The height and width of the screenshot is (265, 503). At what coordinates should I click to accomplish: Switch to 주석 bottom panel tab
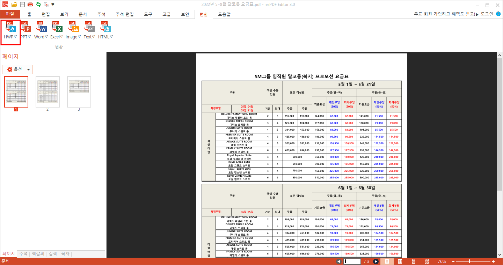[23, 254]
